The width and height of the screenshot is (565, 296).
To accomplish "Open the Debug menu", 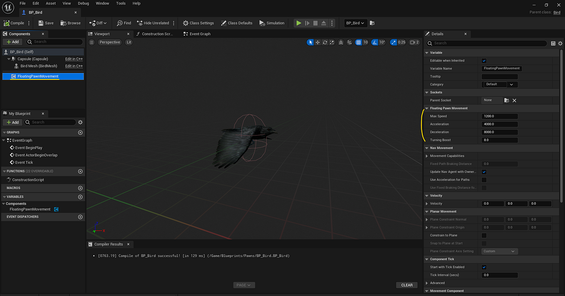I will [83, 3].
